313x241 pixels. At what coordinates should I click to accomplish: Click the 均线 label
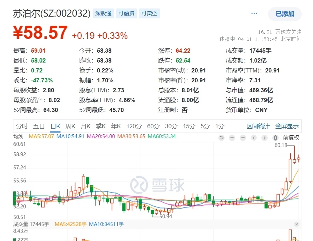coord(18,137)
